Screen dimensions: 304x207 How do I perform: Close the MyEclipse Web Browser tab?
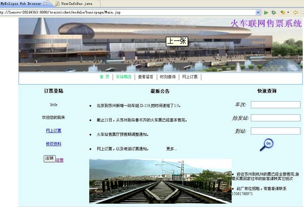point(45,4)
